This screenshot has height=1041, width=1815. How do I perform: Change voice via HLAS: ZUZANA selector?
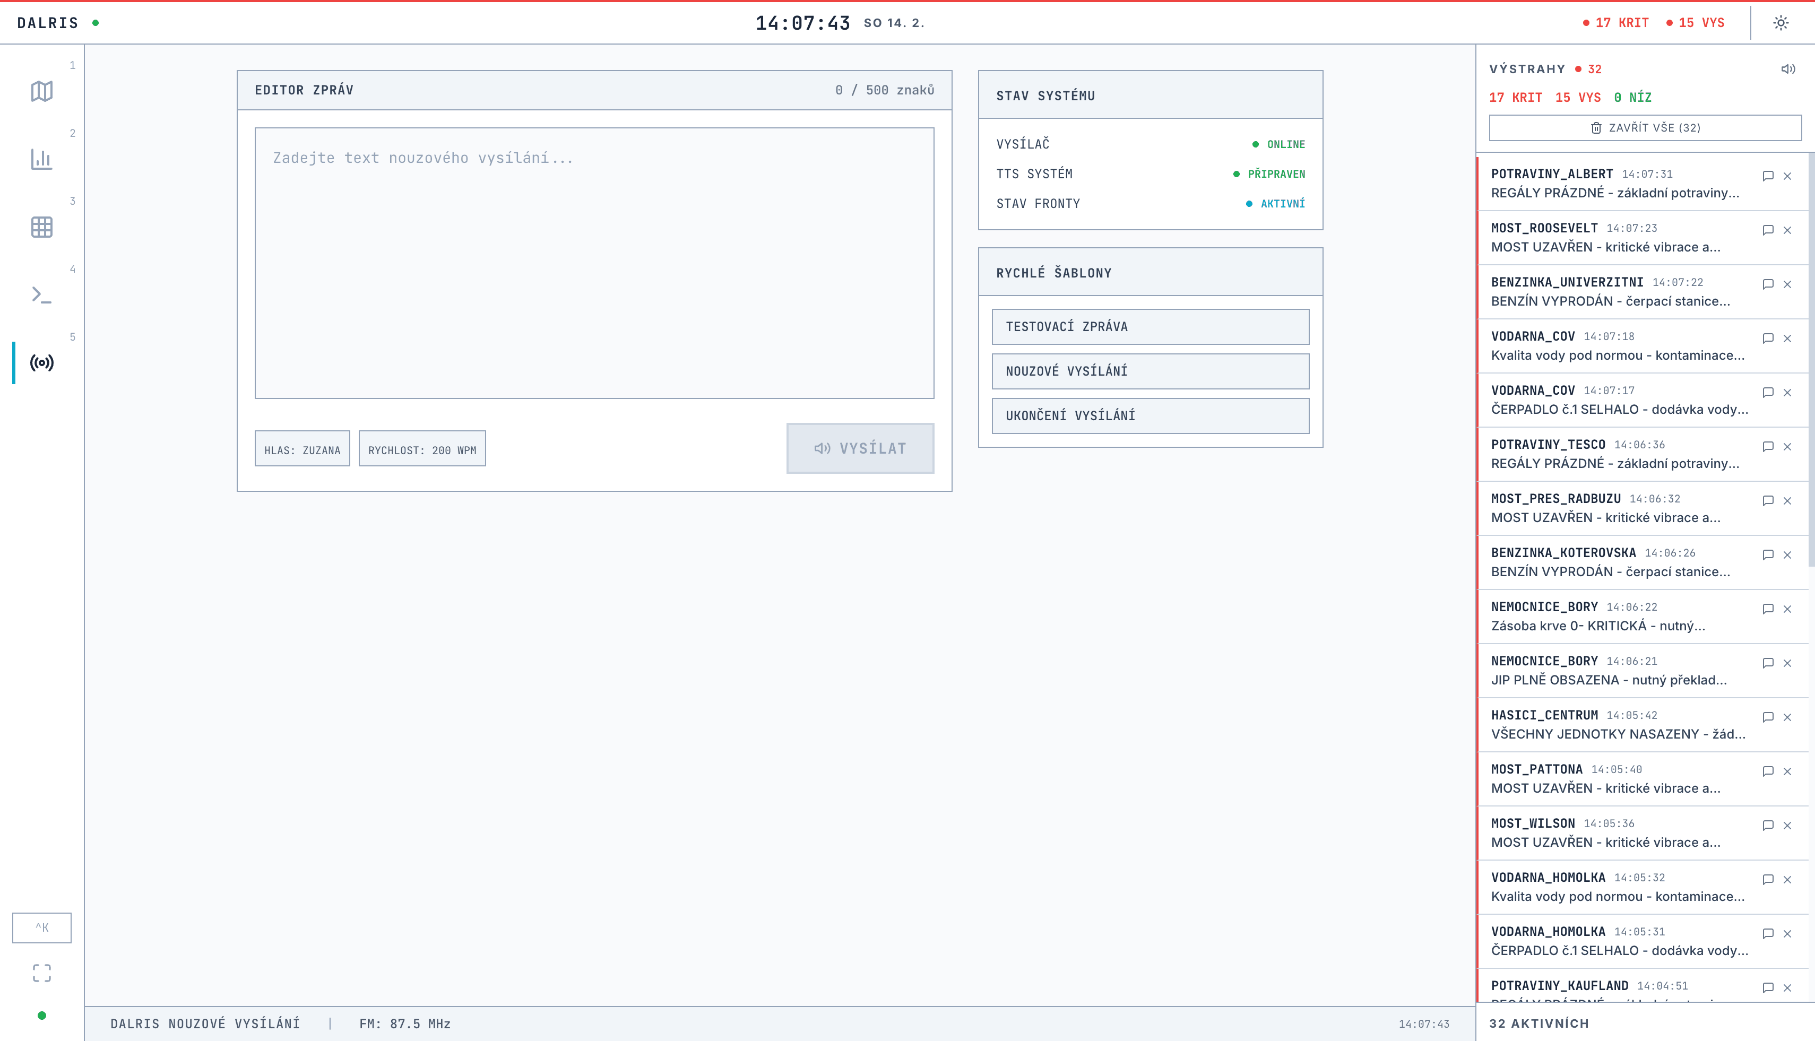coord(302,449)
